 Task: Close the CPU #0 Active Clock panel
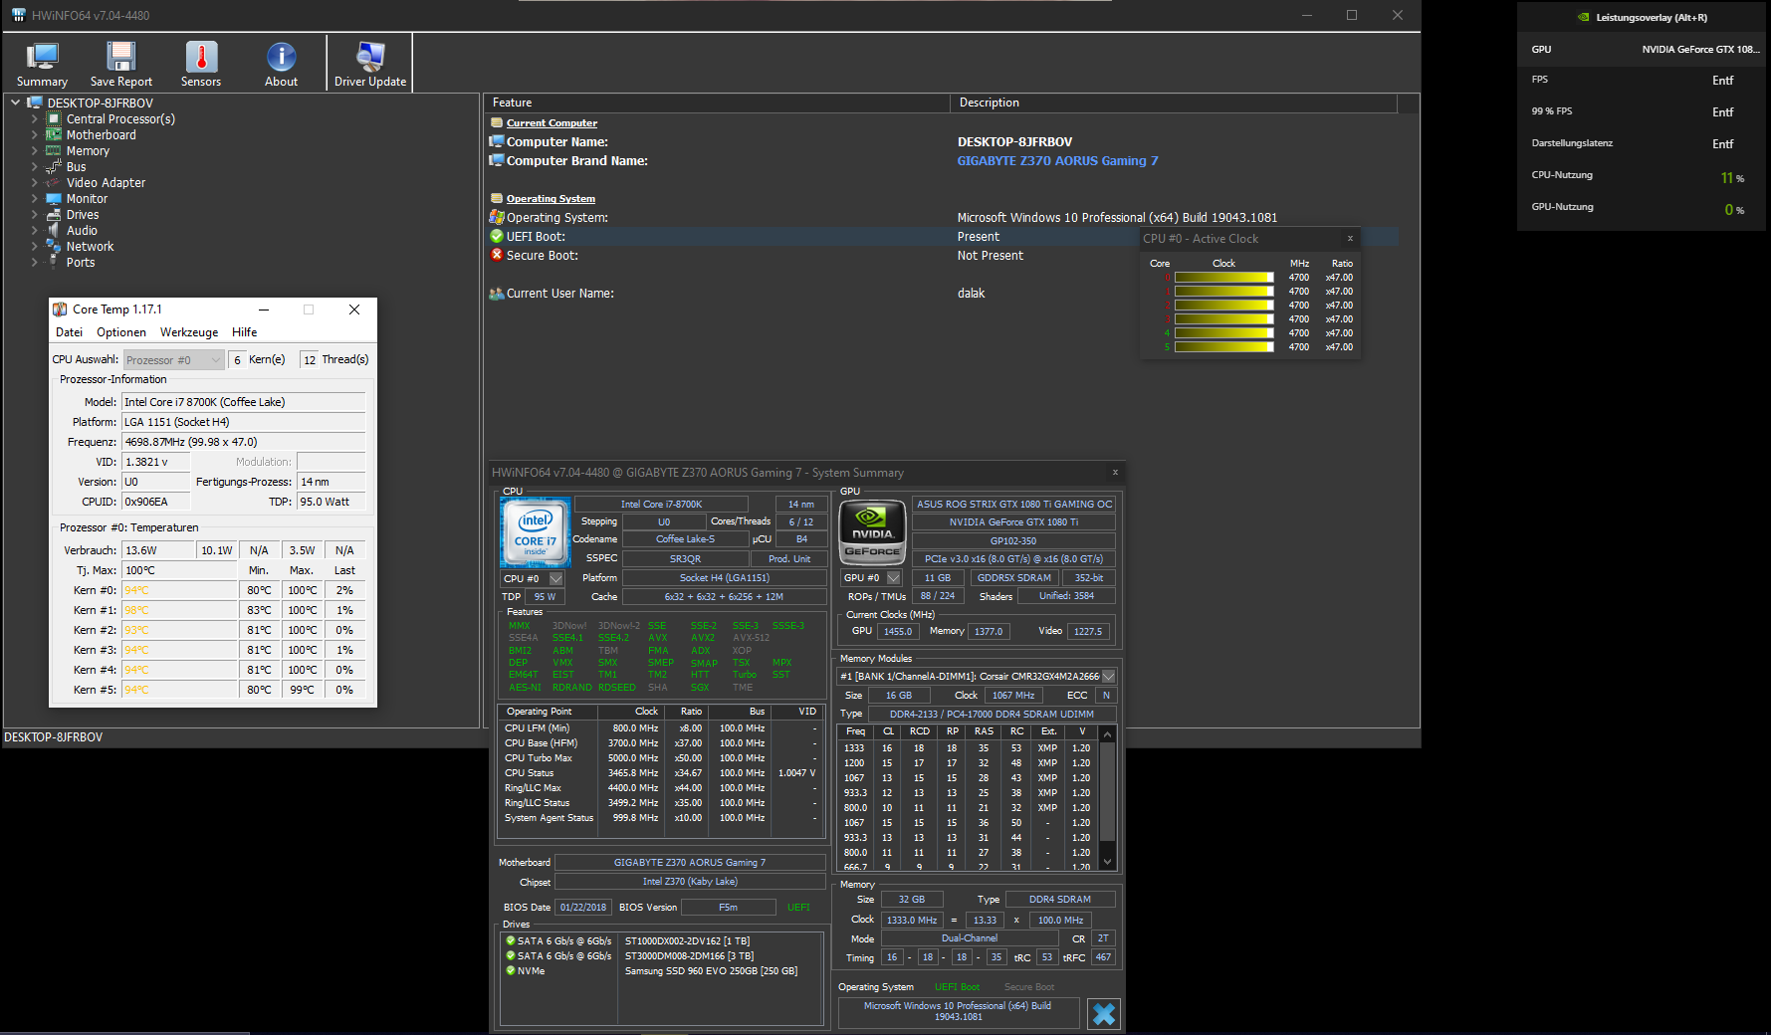click(1350, 239)
